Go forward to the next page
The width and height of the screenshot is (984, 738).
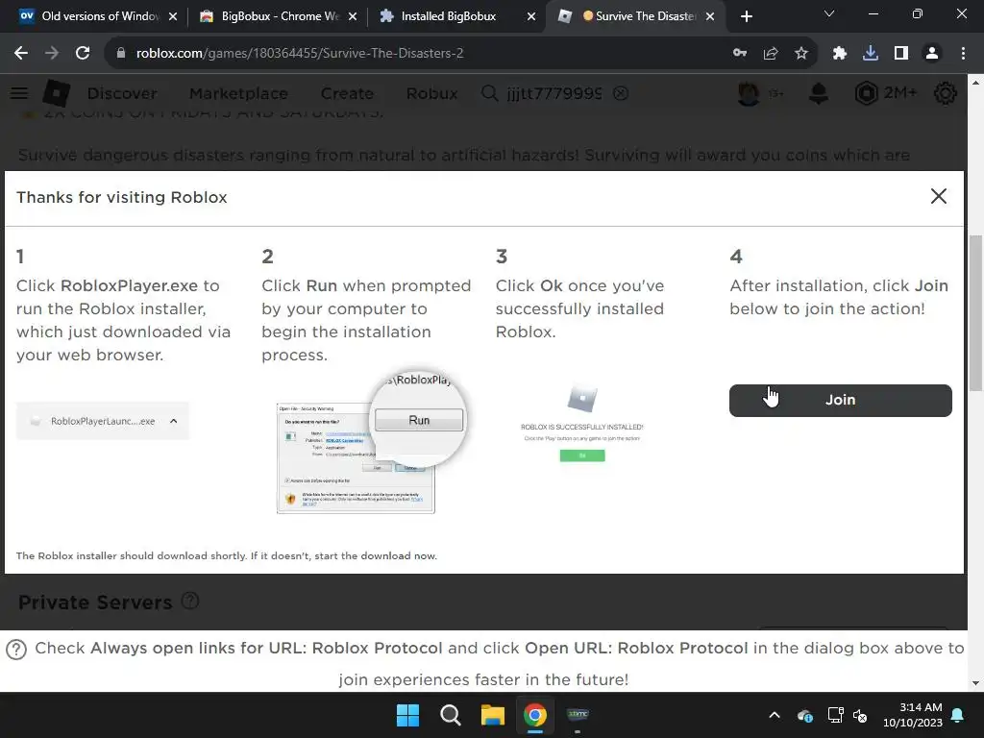pos(52,54)
